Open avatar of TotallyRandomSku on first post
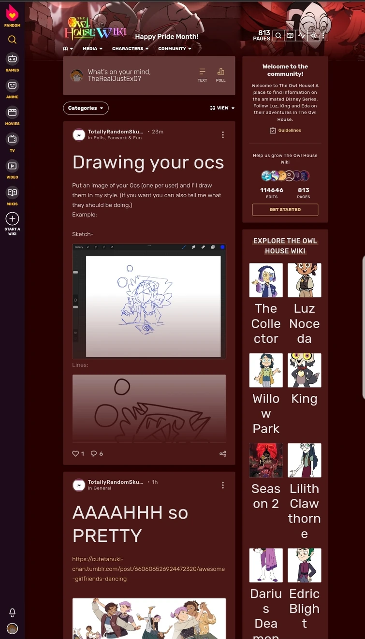 [78, 135]
